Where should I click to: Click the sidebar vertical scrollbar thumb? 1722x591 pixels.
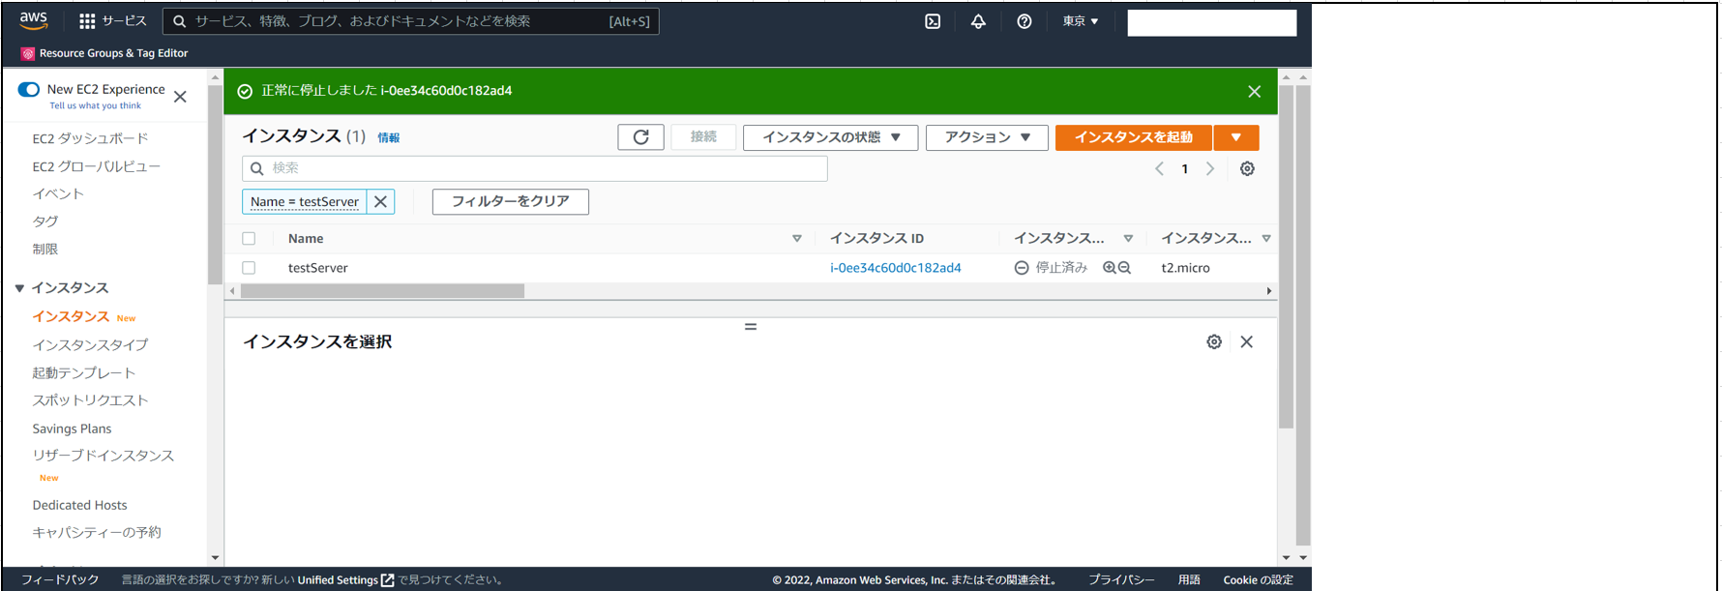[215, 184]
